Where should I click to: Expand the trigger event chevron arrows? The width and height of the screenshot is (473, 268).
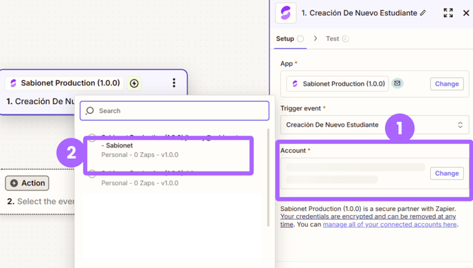tap(460, 125)
